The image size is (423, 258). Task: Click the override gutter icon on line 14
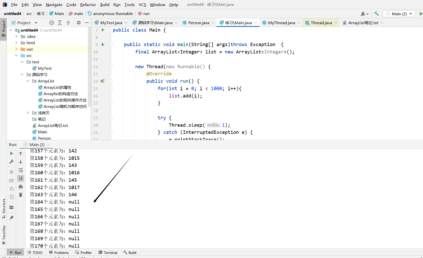(x=102, y=81)
